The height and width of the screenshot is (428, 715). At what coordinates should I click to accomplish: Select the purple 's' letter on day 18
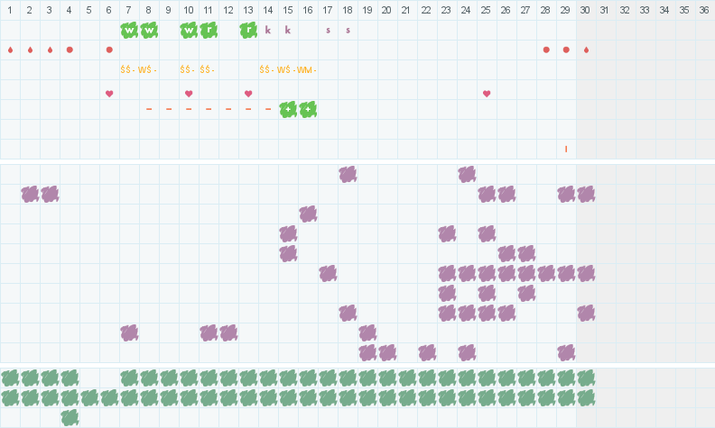point(348,30)
